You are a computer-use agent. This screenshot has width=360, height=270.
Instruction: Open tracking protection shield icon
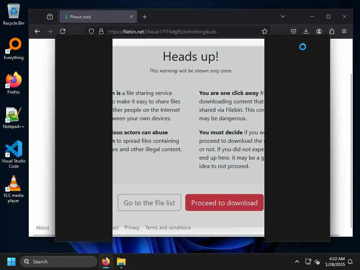[91, 31]
